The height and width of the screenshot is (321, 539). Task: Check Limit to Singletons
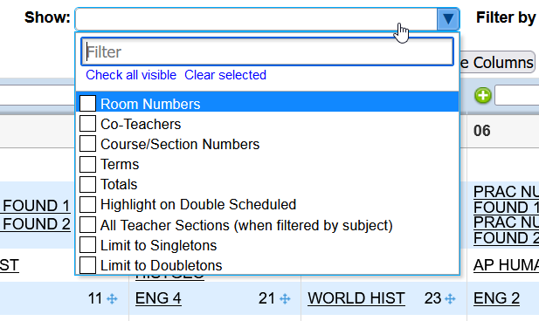[x=87, y=245]
